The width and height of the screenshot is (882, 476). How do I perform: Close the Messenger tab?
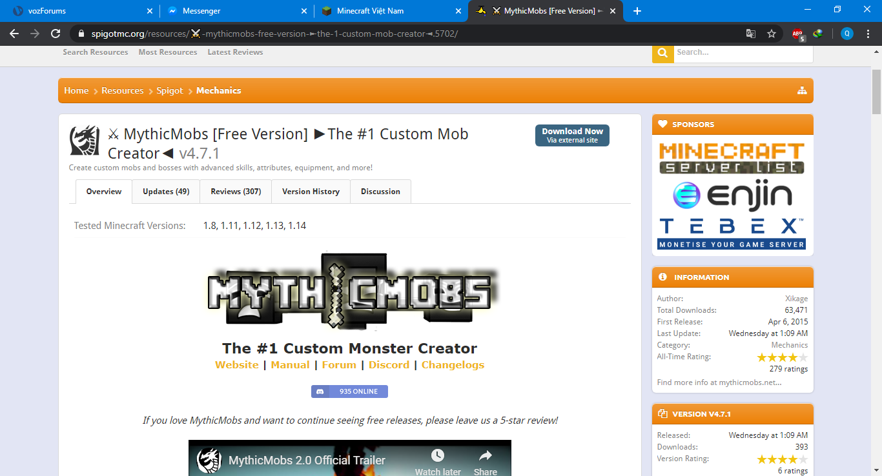(x=305, y=11)
